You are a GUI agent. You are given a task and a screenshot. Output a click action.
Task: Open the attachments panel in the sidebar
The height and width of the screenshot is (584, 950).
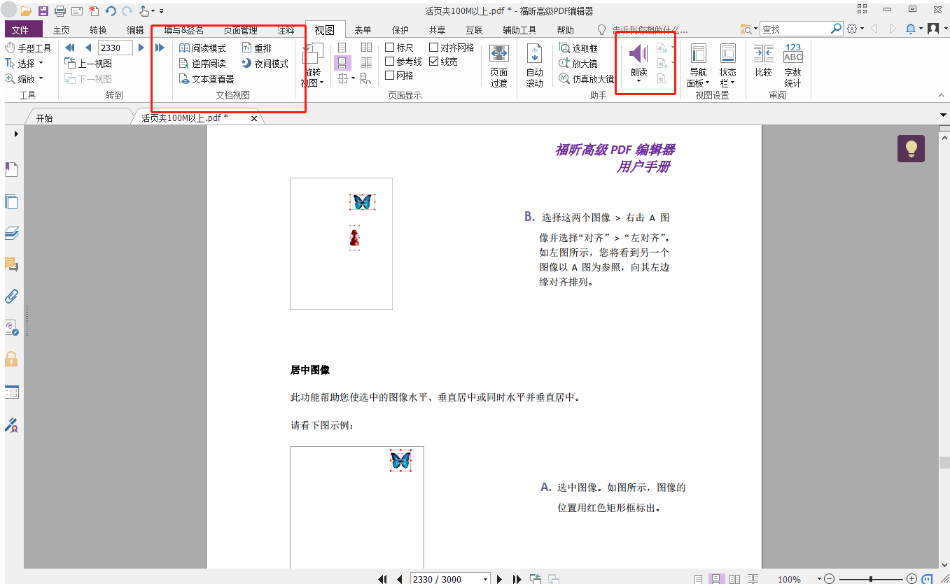click(11, 296)
